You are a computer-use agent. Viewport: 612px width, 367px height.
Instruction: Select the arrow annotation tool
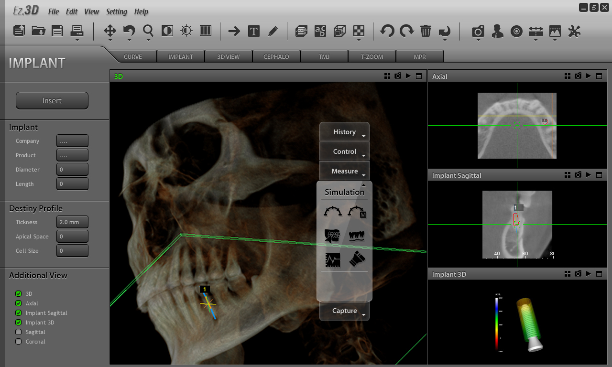click(x=234, y=32)
